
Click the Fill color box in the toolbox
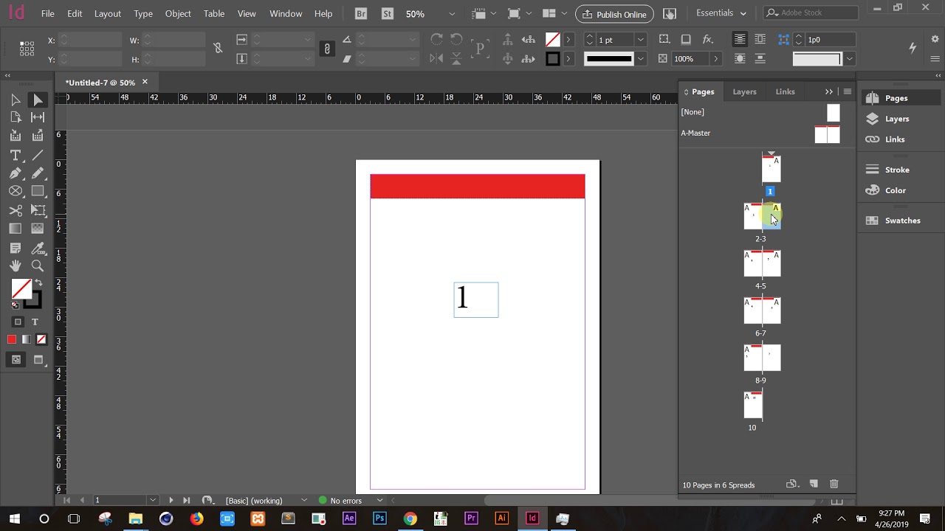21,288
